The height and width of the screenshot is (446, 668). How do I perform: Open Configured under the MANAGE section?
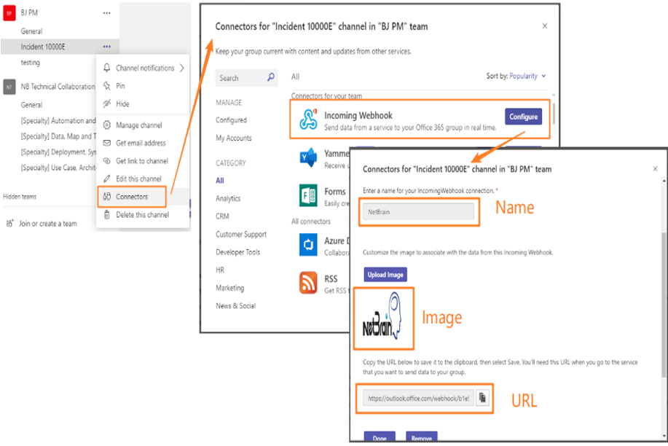[230, 120]
